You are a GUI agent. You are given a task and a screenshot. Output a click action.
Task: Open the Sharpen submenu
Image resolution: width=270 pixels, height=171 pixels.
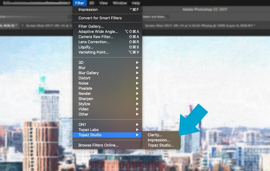[x=107, y=99]
